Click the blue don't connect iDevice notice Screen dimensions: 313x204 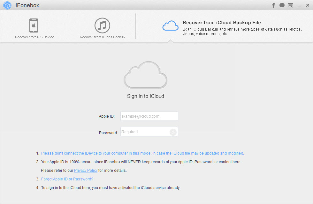142,153
